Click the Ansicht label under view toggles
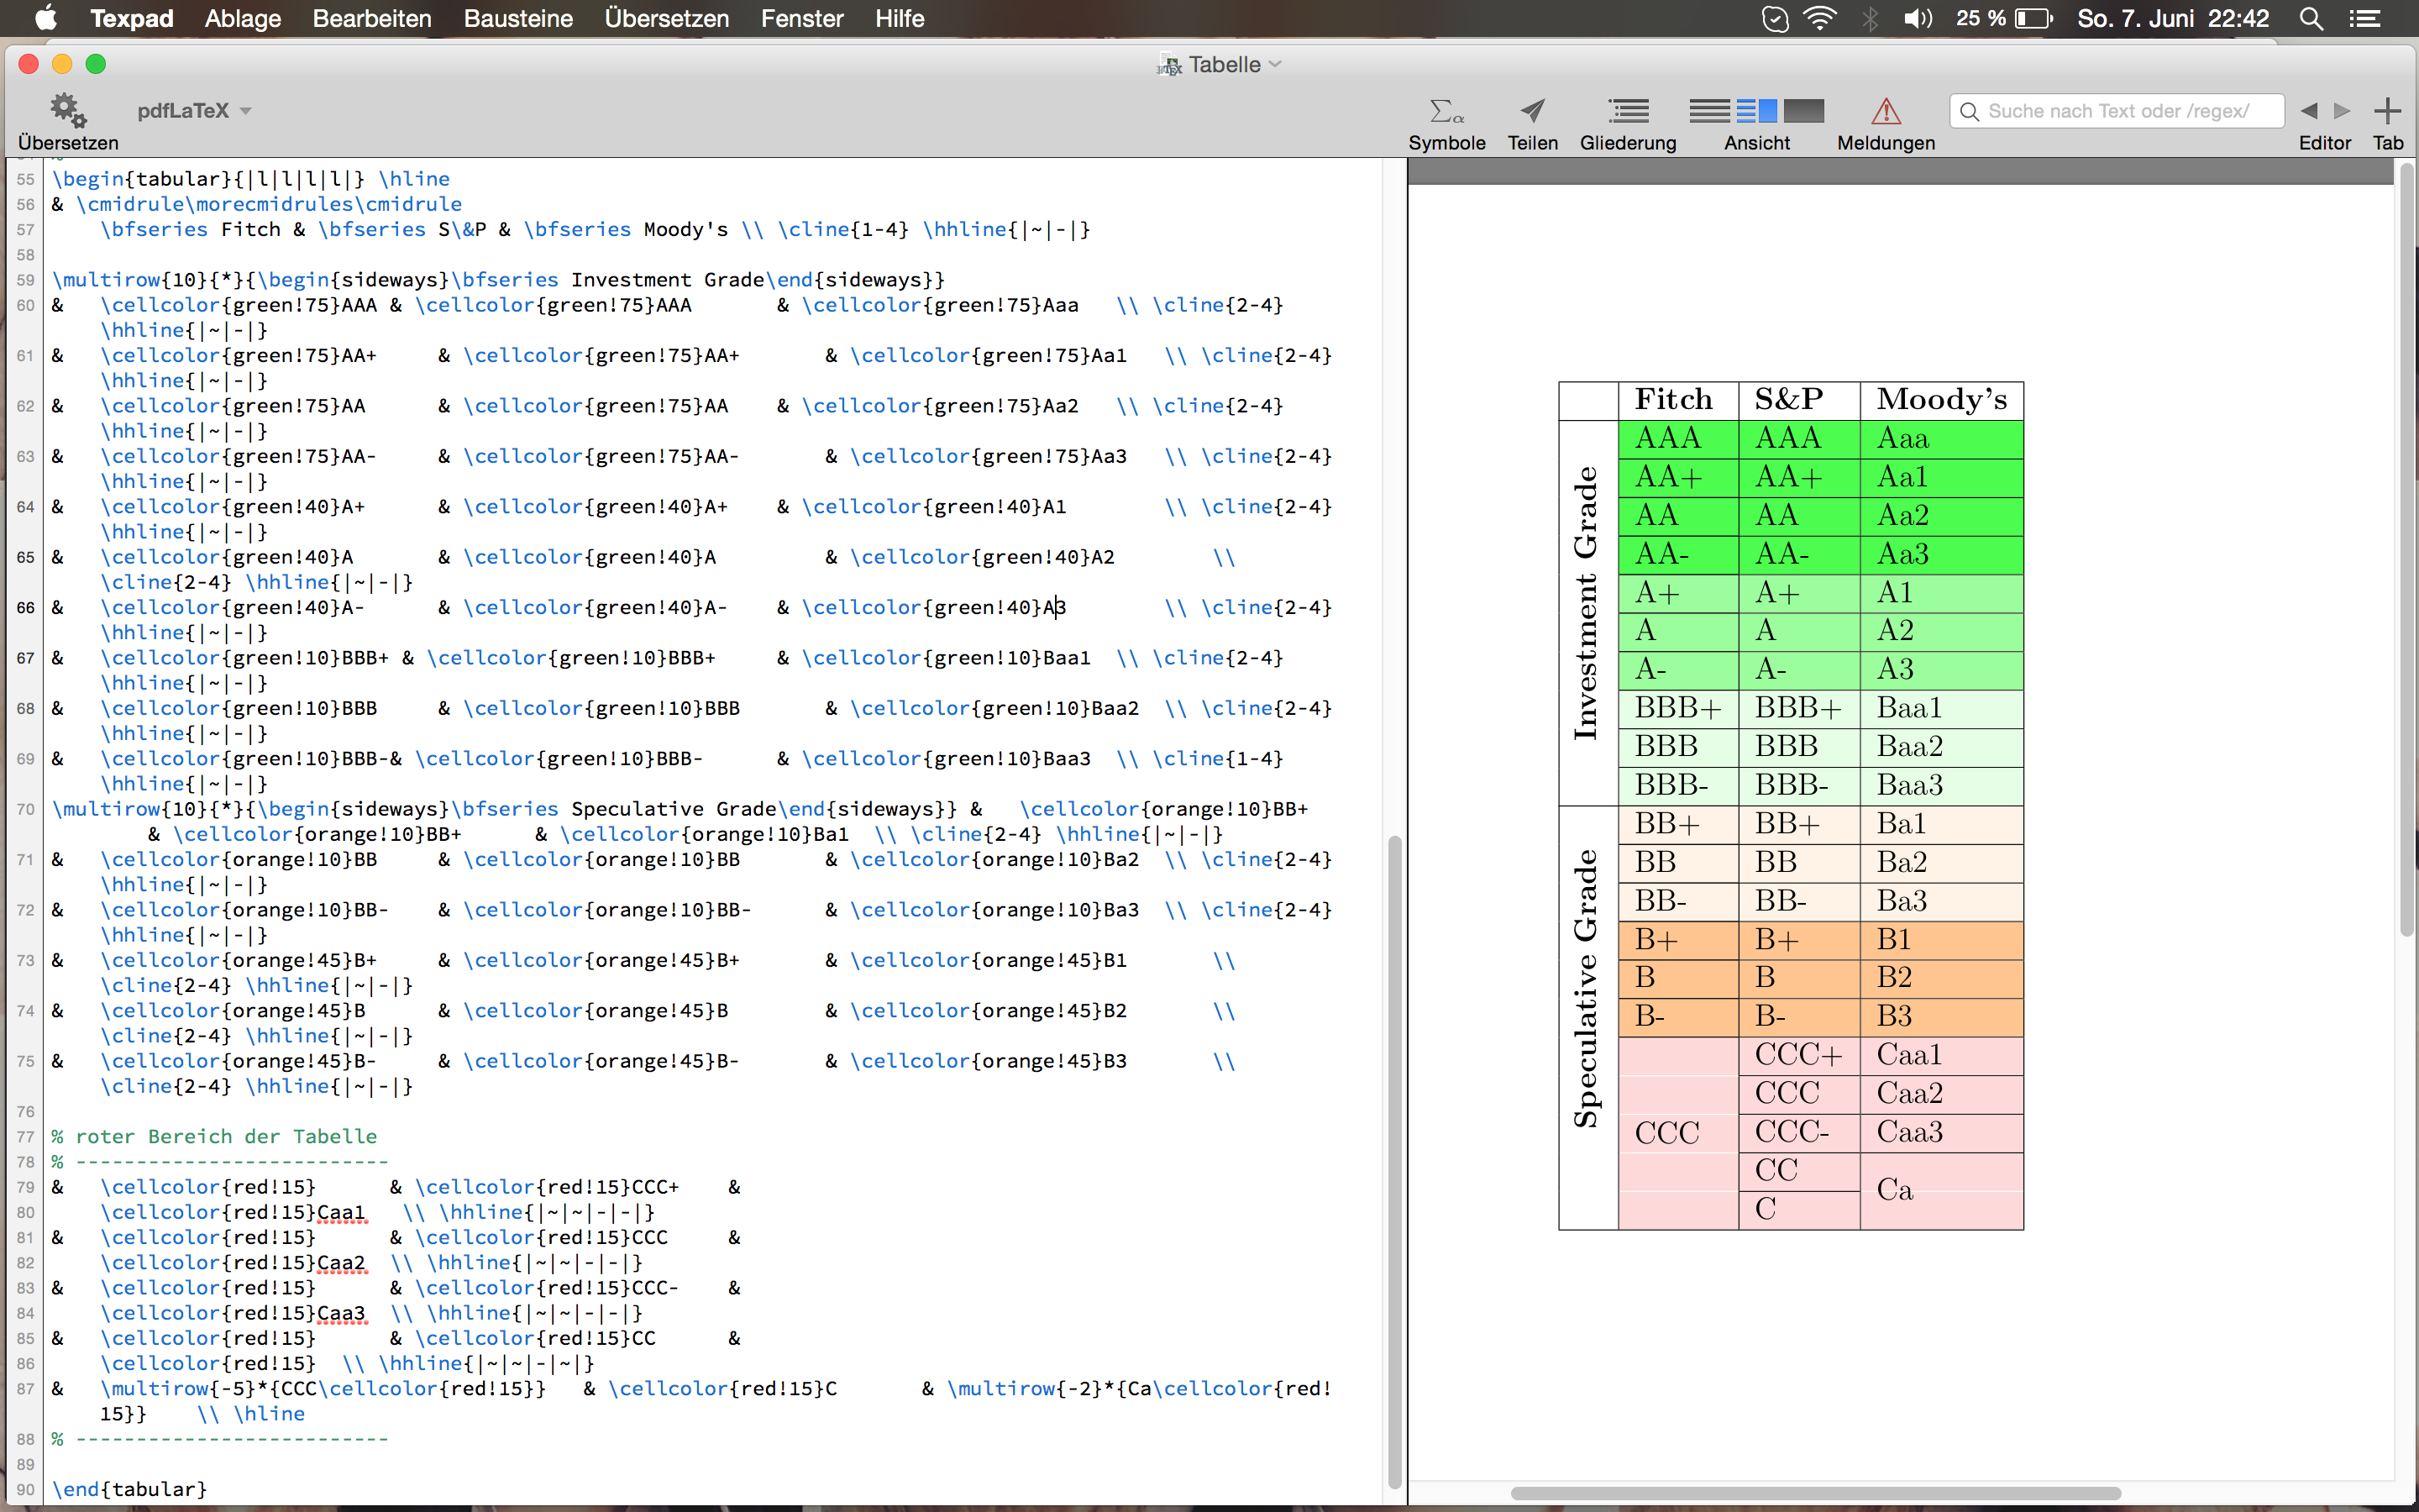Image resolution: width=2419 pixels, height=1512 pixels. coord(1756,143)
